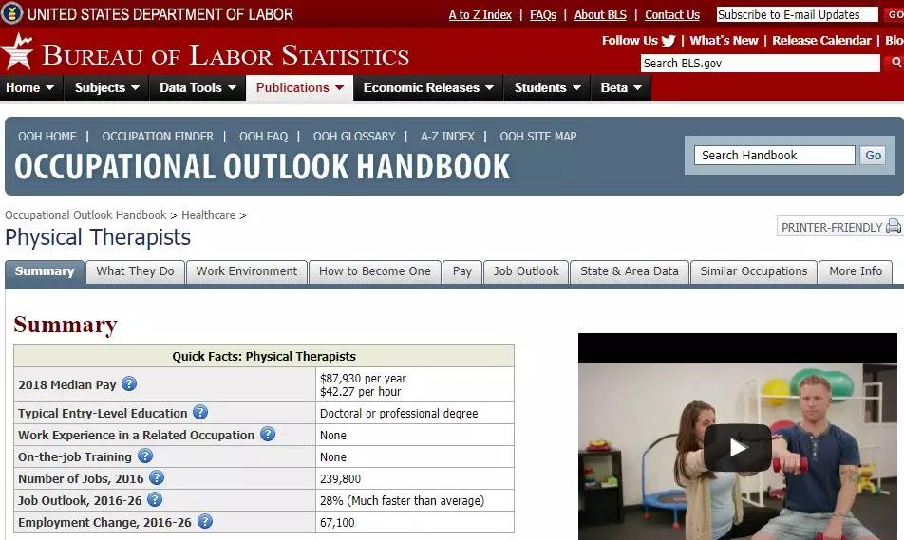Switch to the Job Outlook tab
The height and width of the screenshot is (540, 904).
[x=526, y=271]
